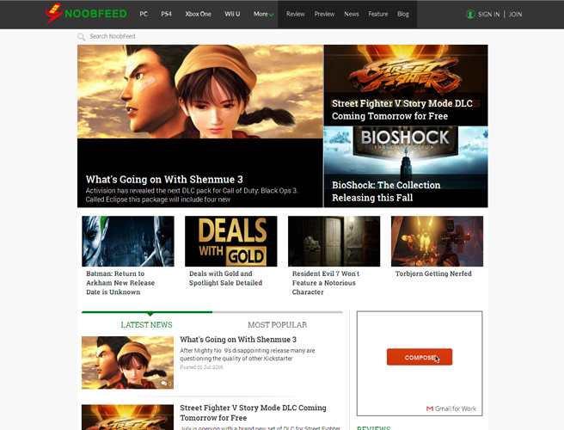The image size is (564, 430).
Task: Click the comment count icon on Shenmue thumbnail
Action: [166, 384]
